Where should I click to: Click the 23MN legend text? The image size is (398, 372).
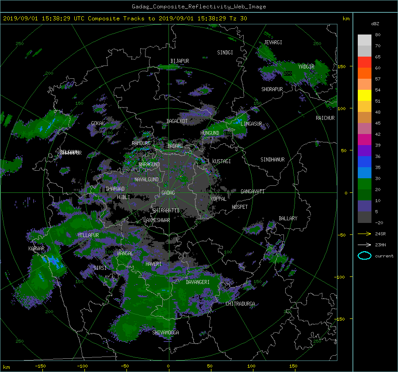(x=380, y=245)
